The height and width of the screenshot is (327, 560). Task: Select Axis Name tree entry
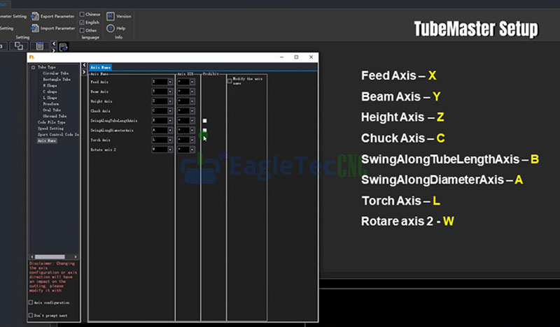coord(47,140)
